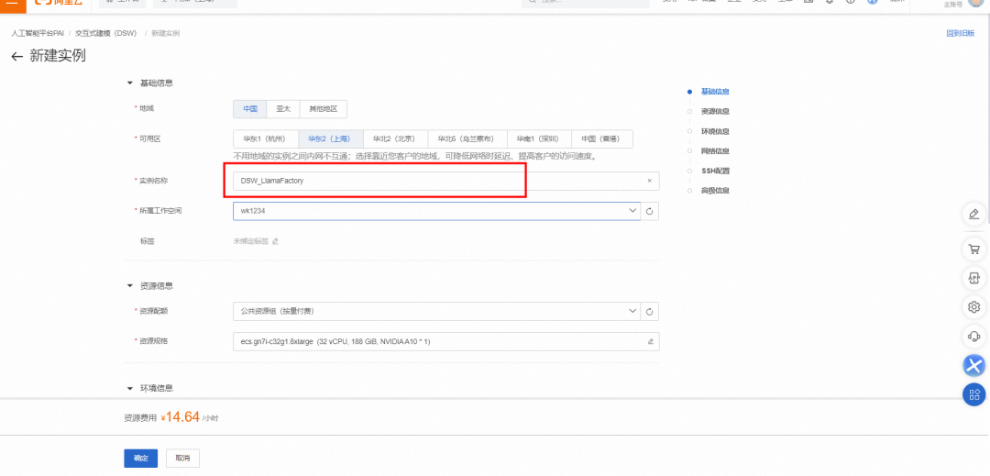Refresh the 所属工作空间 workspace list
The image size is (990, 476).
[x=650, y=211]
